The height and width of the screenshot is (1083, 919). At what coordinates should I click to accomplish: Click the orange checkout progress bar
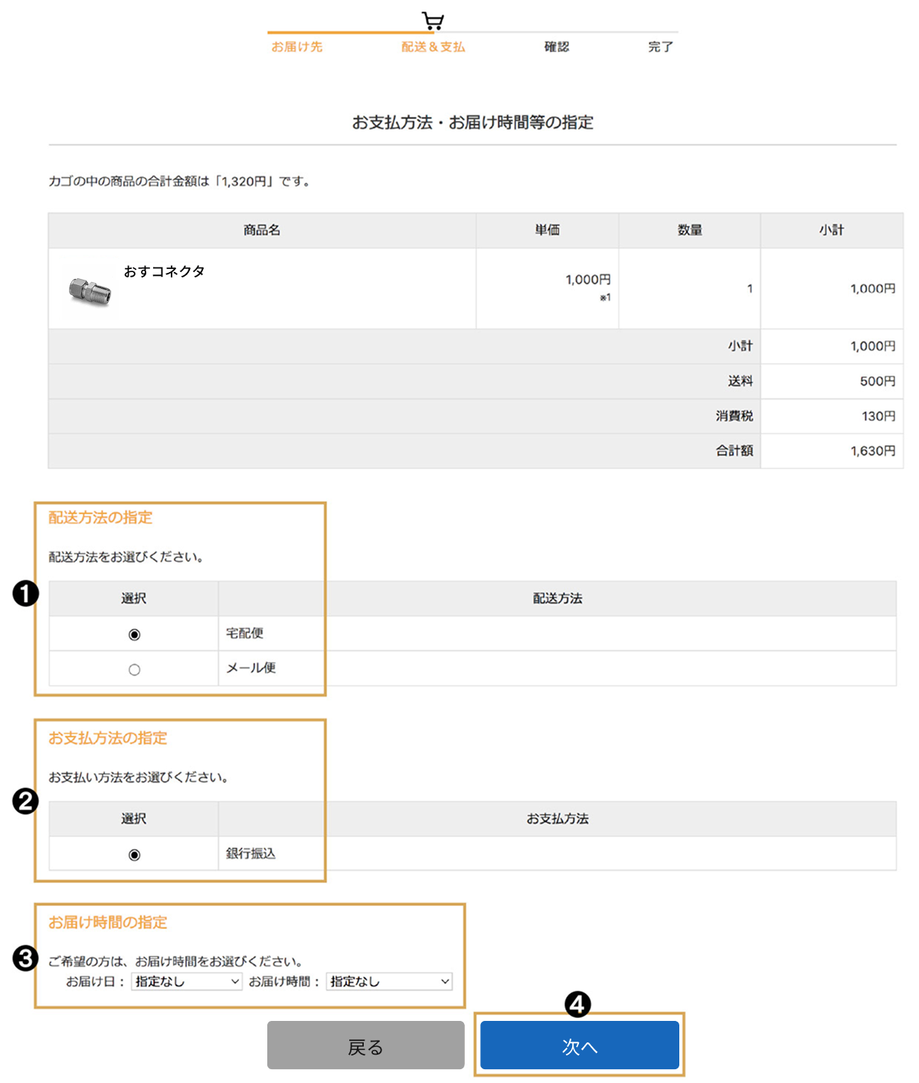point(349,32)
